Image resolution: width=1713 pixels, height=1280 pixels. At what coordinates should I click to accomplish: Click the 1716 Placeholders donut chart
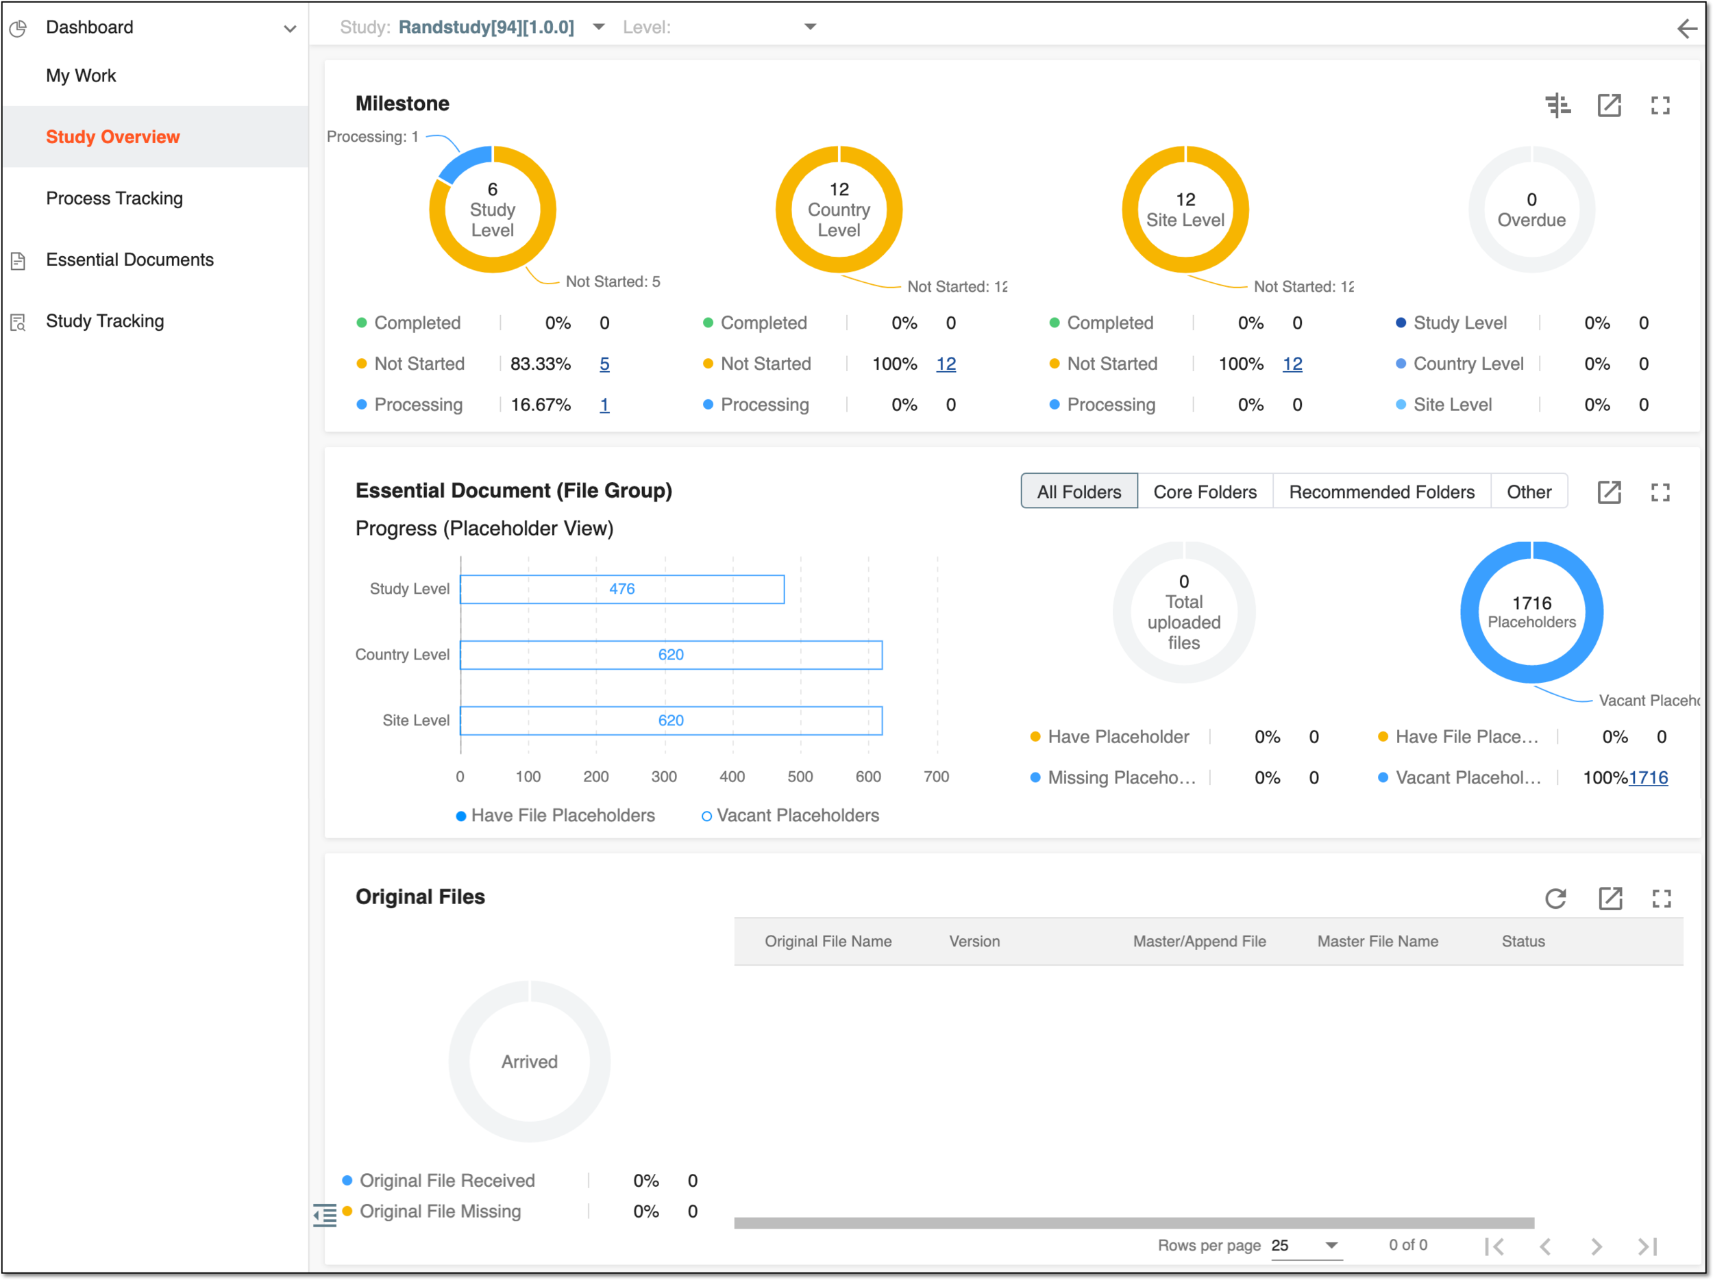click(1531, 612)
